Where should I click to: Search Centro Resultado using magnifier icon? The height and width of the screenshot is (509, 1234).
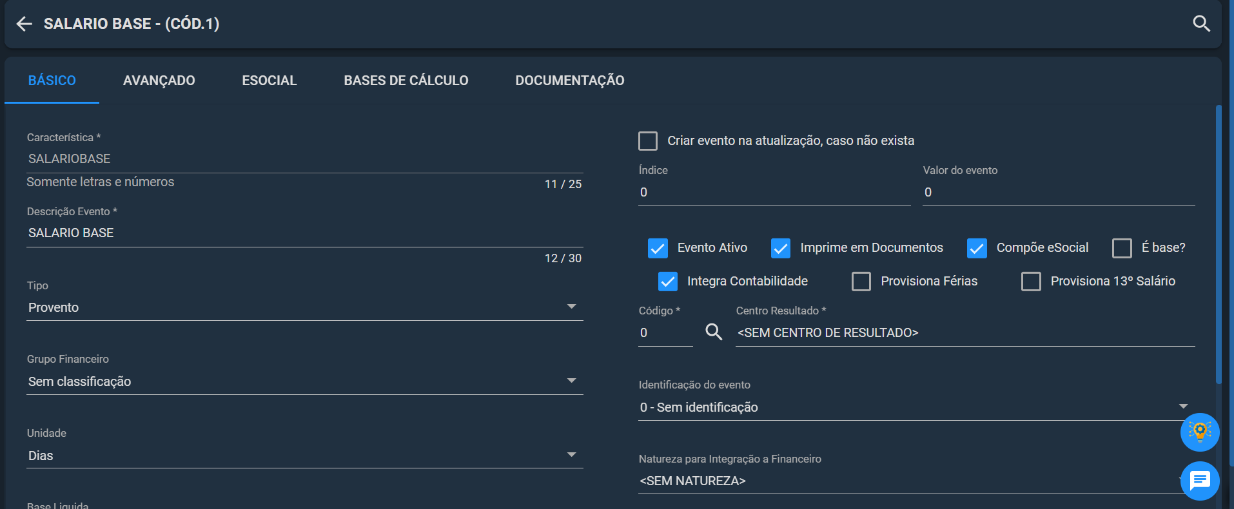pyautogui.click(x=714, y=332)
